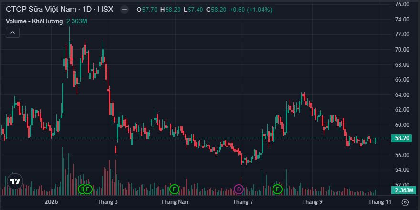Click the open value O57.70
Viewport: 420px width, 210px height.
tap(147, 10)
